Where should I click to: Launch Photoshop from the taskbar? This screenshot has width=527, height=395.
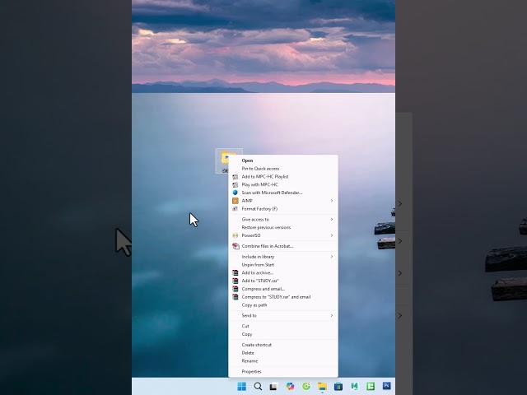(x=387, y=386)
